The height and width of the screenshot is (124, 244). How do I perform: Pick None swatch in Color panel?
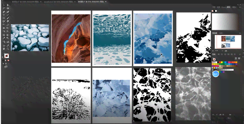coord(212,11)
